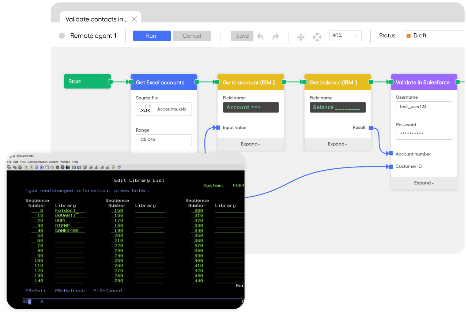Click the copy icon in PUB400 toolbar
Screen dimensions: 468x317
15,167
